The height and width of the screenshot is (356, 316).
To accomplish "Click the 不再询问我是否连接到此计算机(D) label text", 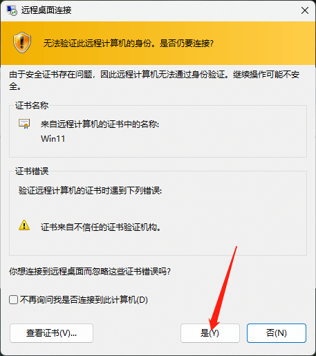I will [84, 300].
